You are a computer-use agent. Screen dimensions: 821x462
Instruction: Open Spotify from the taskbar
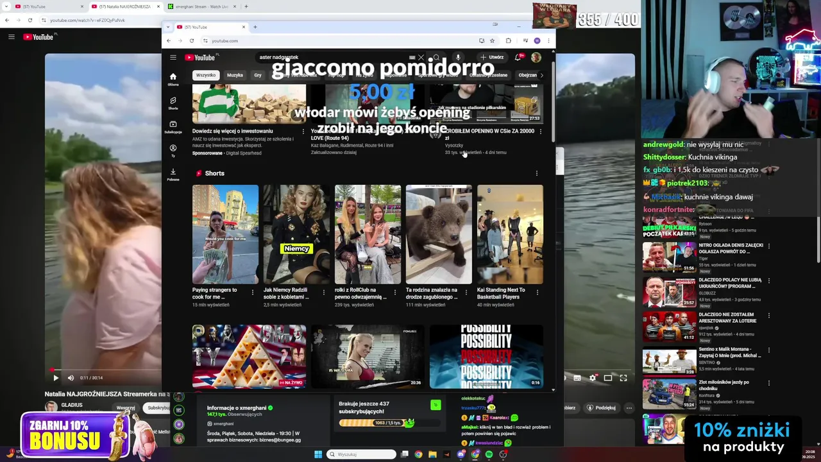[489, 454]
